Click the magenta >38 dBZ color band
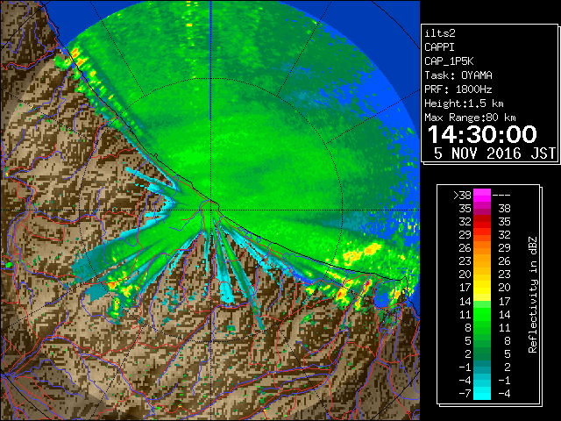 pos(482,196)
